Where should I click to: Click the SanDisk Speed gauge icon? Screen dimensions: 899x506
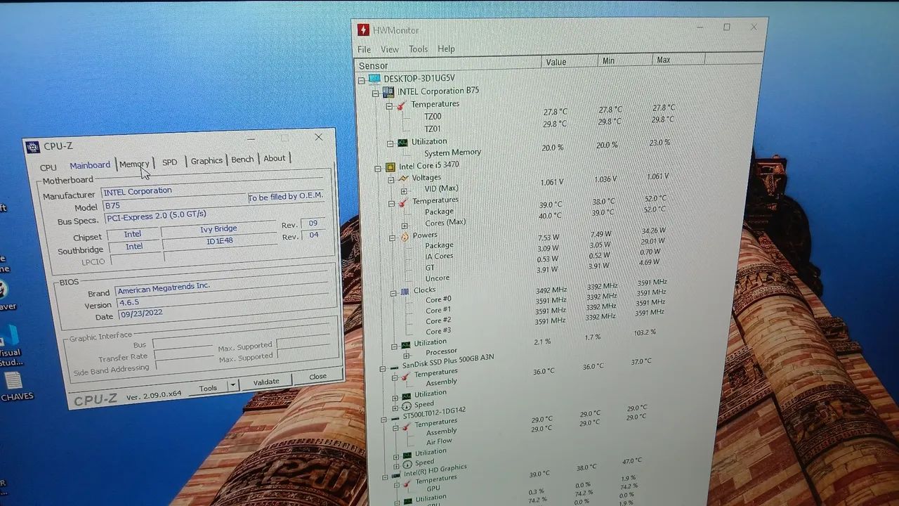coord(406,406)
